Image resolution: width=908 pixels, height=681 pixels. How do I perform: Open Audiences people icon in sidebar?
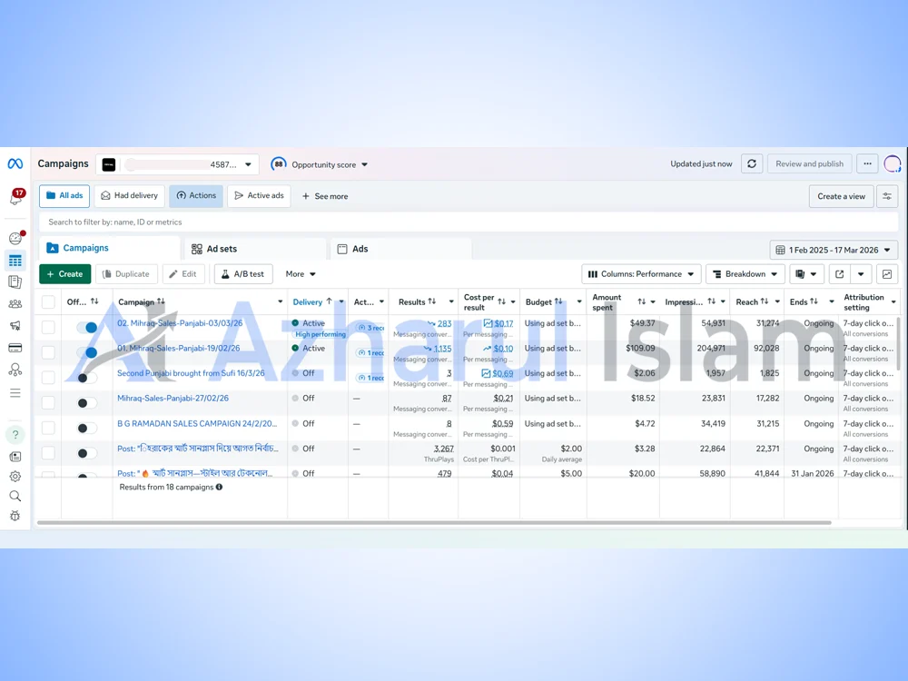click(x=15, y=304)
